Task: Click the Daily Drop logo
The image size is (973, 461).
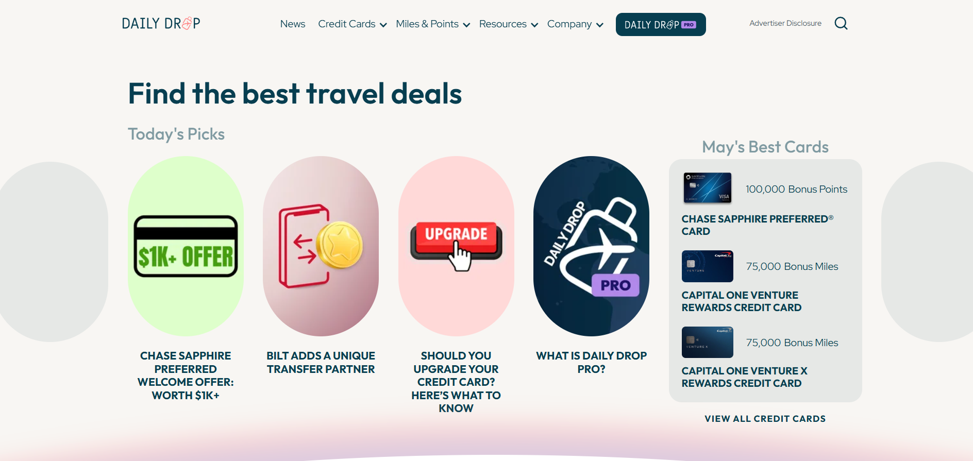Action: [161, 24]
